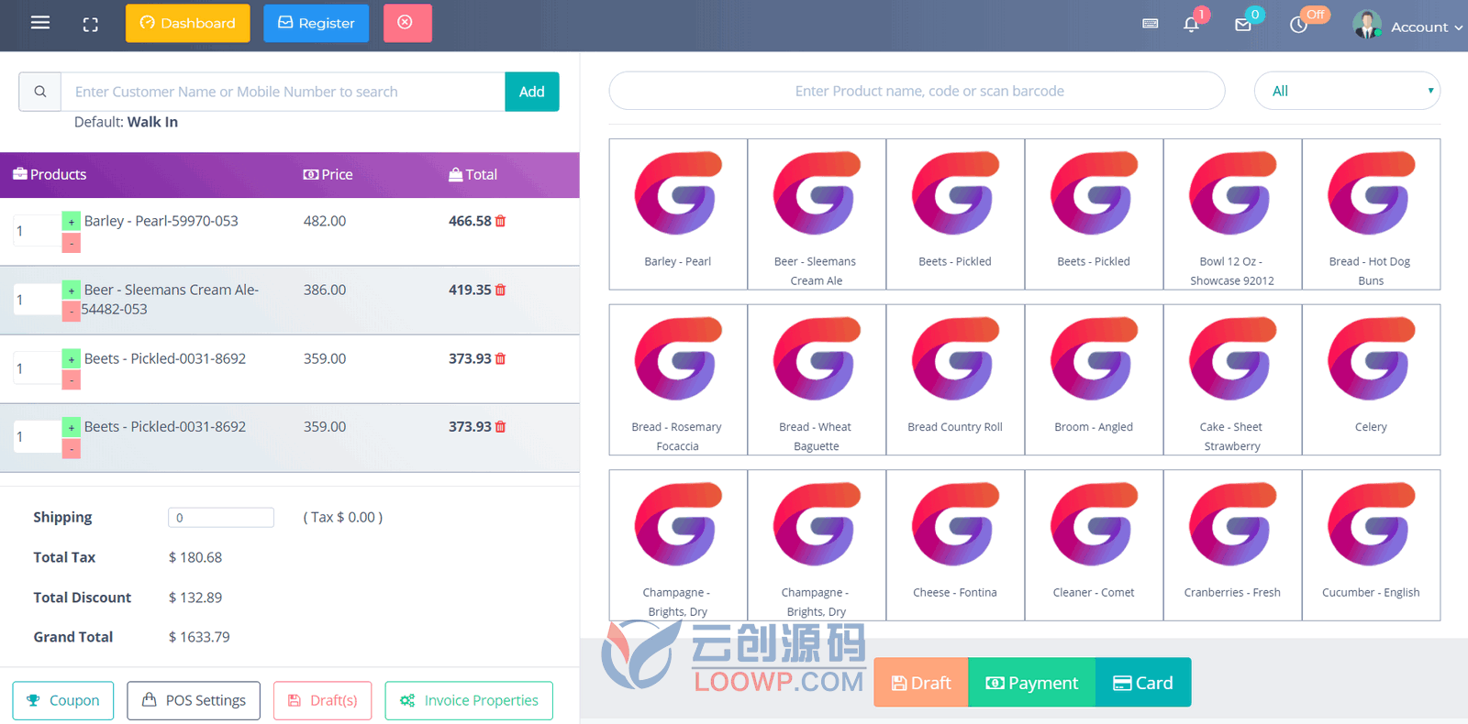Pay with the Card button
The image size is (1468, 724).
click(1143, 683)
